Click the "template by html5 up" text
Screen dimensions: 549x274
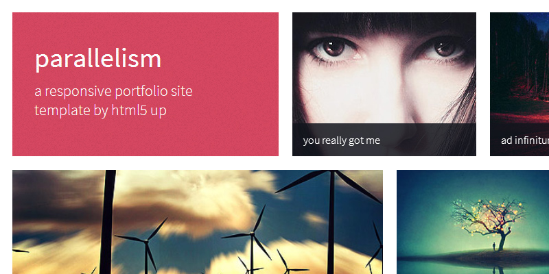(x=100, y=110)
